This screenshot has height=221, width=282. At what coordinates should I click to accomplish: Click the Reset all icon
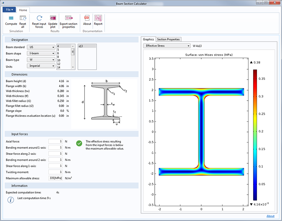23,18
